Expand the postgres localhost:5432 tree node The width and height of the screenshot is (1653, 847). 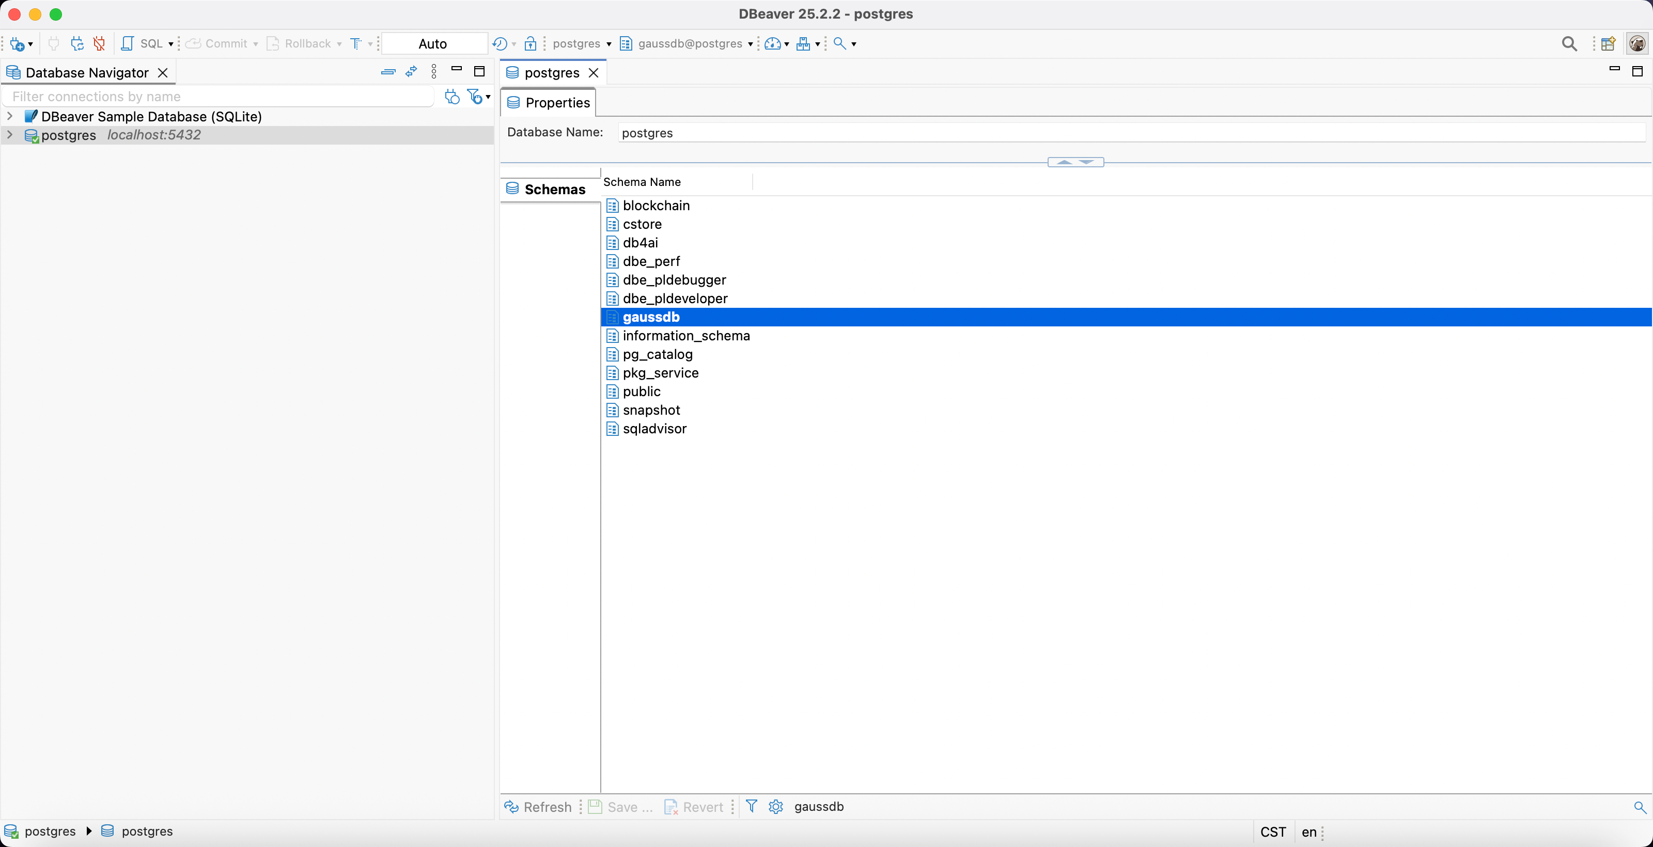click(10, 135)
